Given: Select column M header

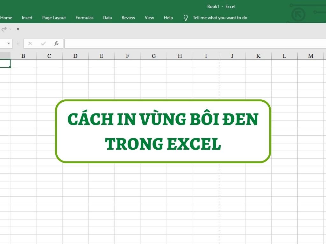Looking at the screenshot, I should pyautogui.click(x=311, y=56).
